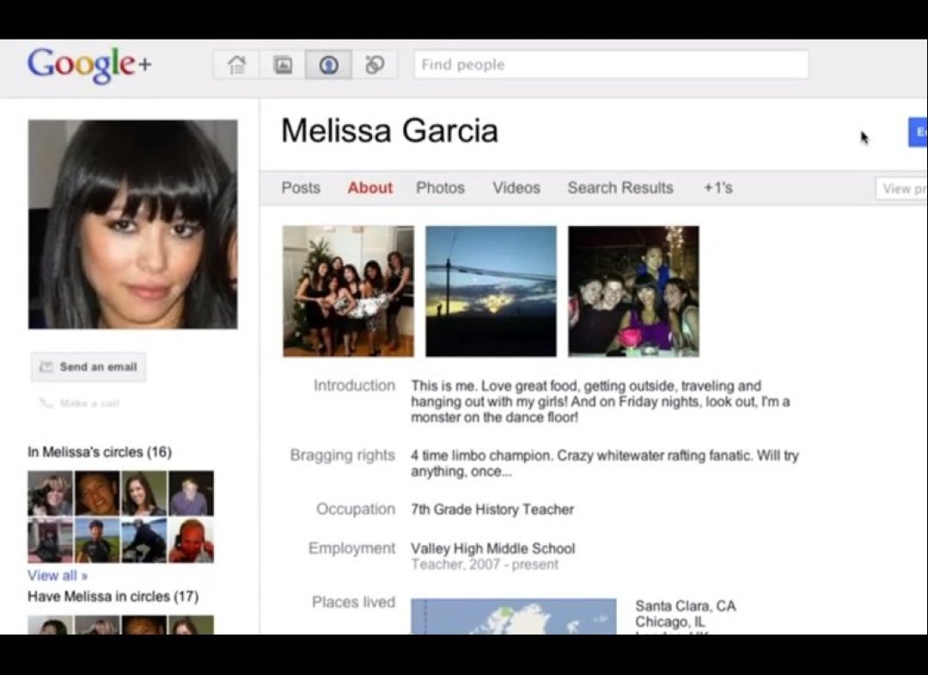928x675 pixels.
Task: Click the Send an email button
Action: click(89, 367)
